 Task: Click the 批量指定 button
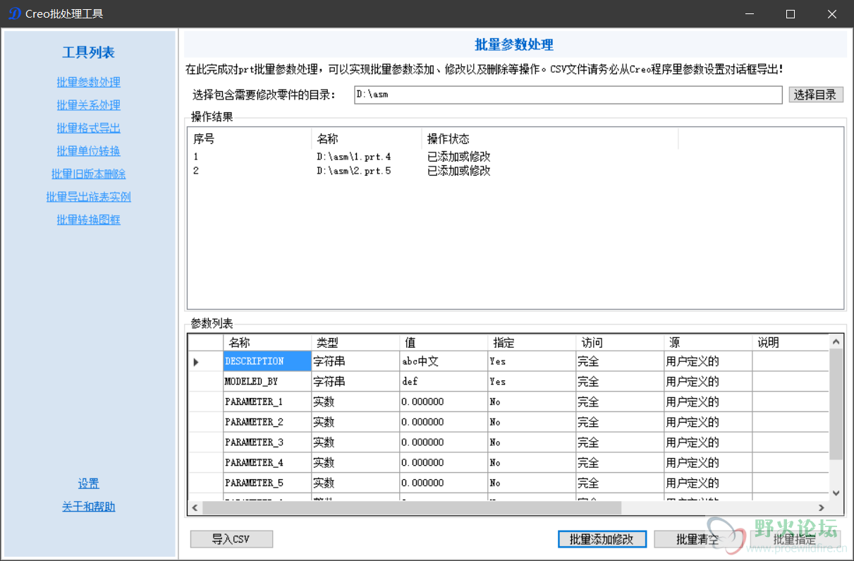(x=795, y=539)
